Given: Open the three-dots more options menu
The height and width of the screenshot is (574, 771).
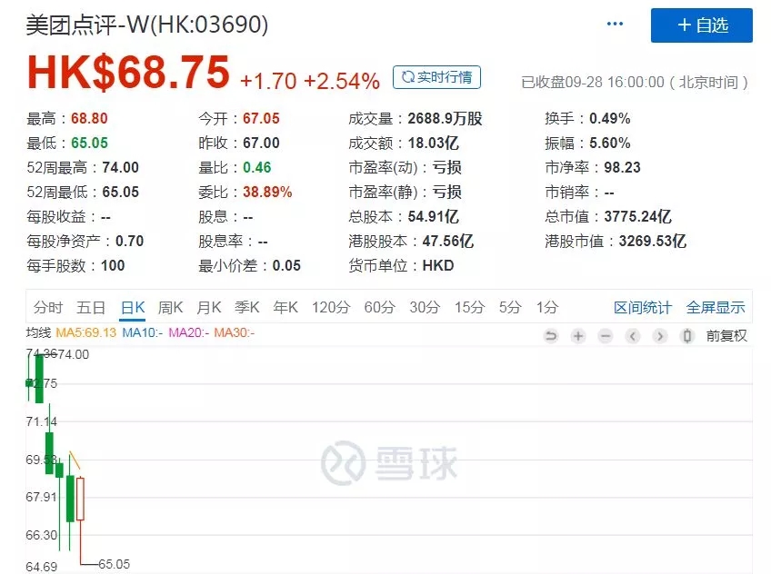Looking at the screenshot, I should tap(615, 24).
